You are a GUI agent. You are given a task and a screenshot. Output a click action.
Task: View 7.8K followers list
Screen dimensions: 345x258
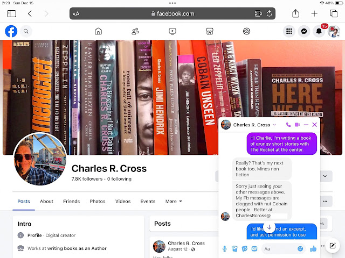(87, 179)
